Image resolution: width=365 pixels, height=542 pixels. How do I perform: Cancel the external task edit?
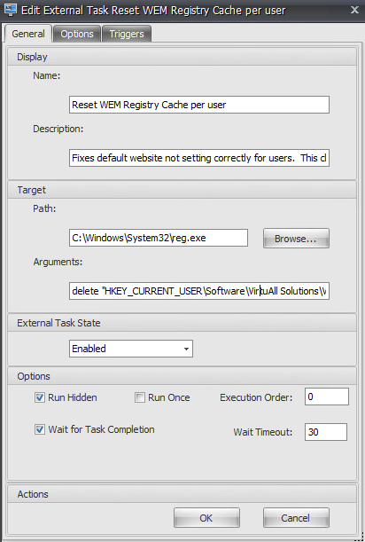(296, 518)
